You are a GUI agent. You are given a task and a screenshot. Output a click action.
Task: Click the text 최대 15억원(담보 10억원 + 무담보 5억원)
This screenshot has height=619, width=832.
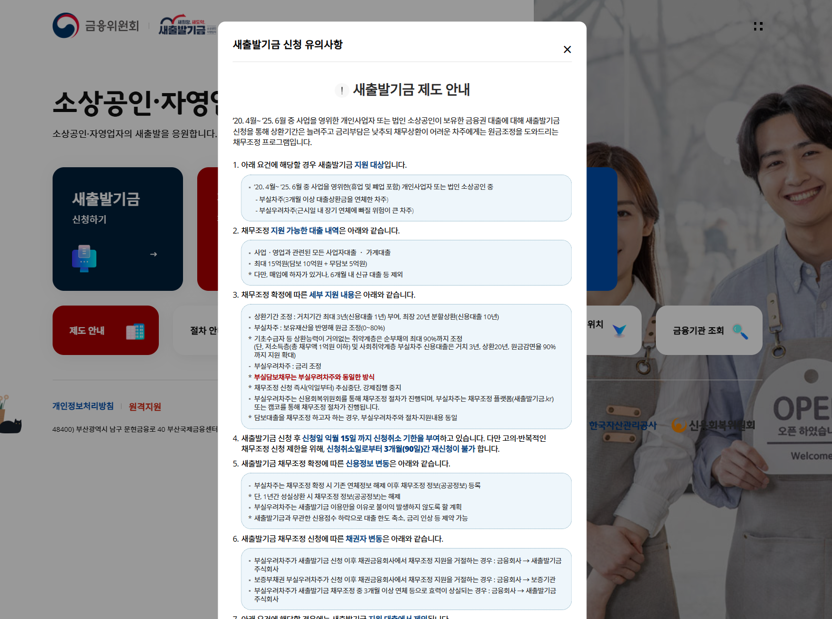coord(311,263)
